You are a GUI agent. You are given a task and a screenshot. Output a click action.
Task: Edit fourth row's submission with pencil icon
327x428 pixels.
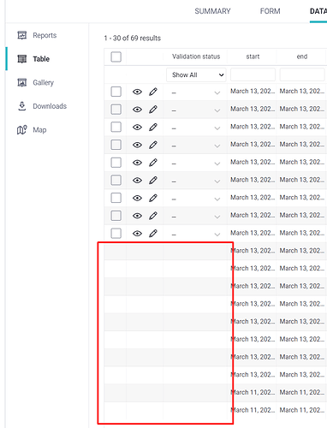point(153,145)
